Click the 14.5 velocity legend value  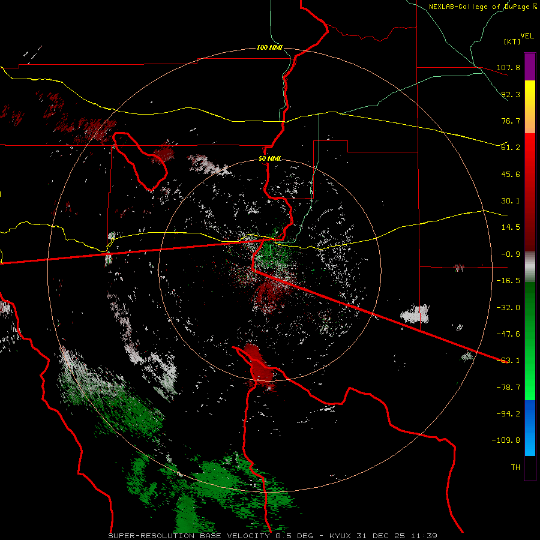[x=511, y=227]
